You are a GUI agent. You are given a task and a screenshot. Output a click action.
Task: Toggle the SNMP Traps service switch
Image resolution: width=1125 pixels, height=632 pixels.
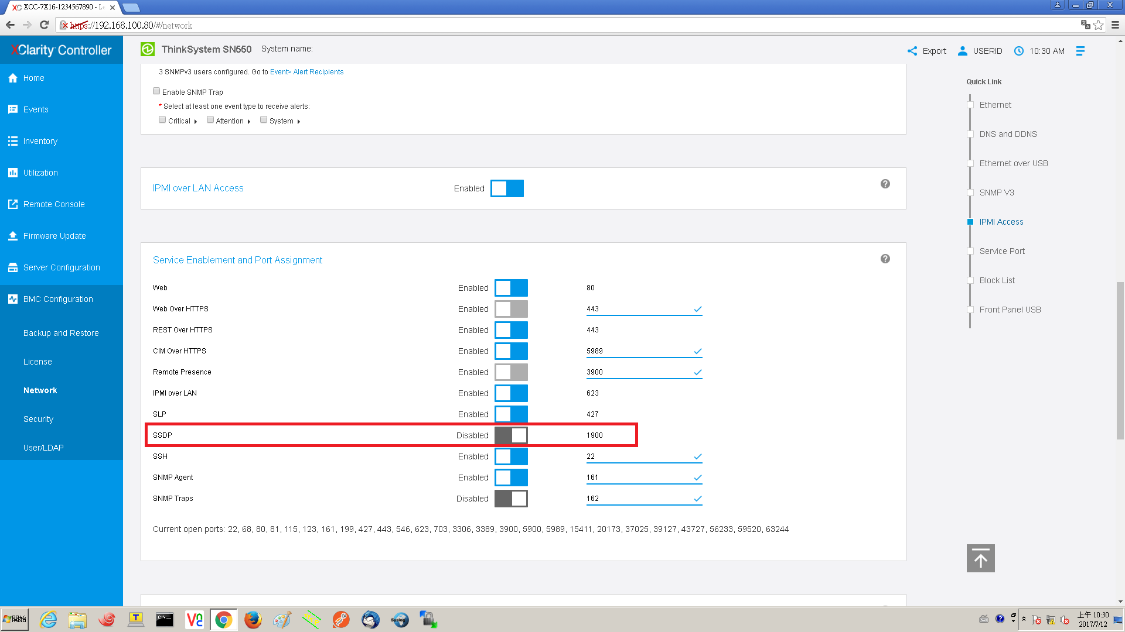click(511, 499)
